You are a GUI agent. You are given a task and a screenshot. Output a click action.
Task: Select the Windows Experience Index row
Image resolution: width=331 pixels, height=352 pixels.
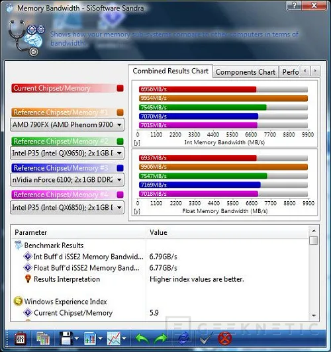click(x=160, y=302)
